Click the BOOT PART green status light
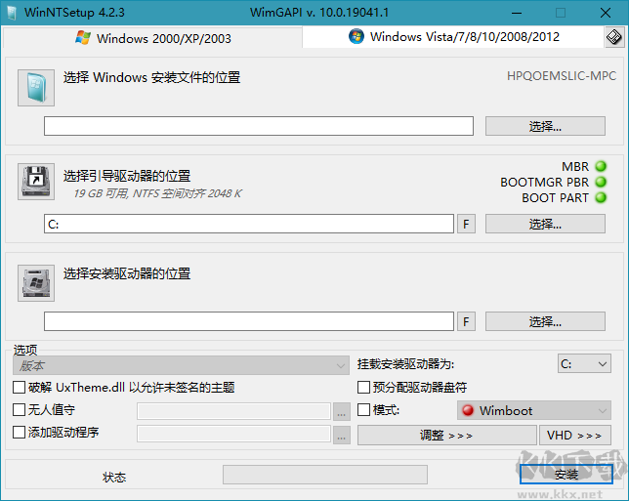Image resolution: width=629 pixels, height=501 pixels. pyautogui.click(x=601, y=197)
